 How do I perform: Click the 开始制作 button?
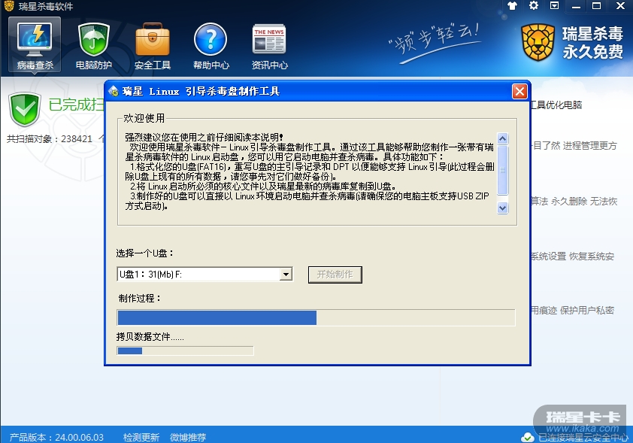[x=335, y=275]
